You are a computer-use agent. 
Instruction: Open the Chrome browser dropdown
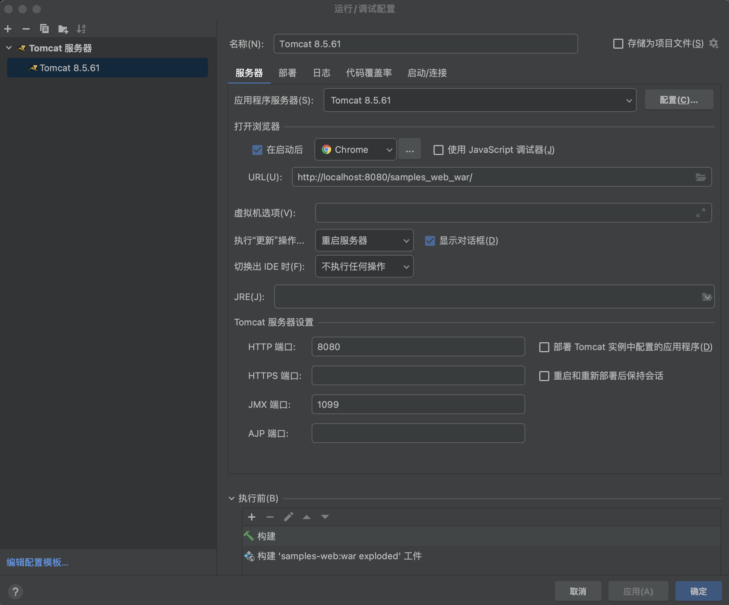click(355, 150)
